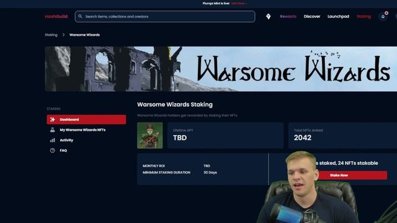Select Dashboard in the staking sidebar
Viewport: 397px width, 223px height.
coord(86,120)
